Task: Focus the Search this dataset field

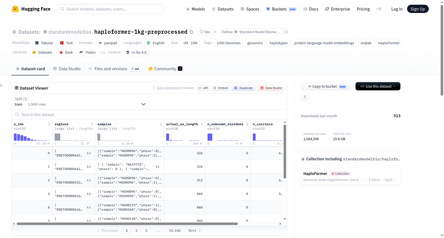Action: click(x=149, y=115)
